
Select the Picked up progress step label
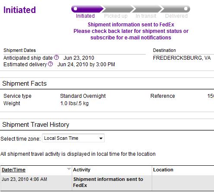116,16
